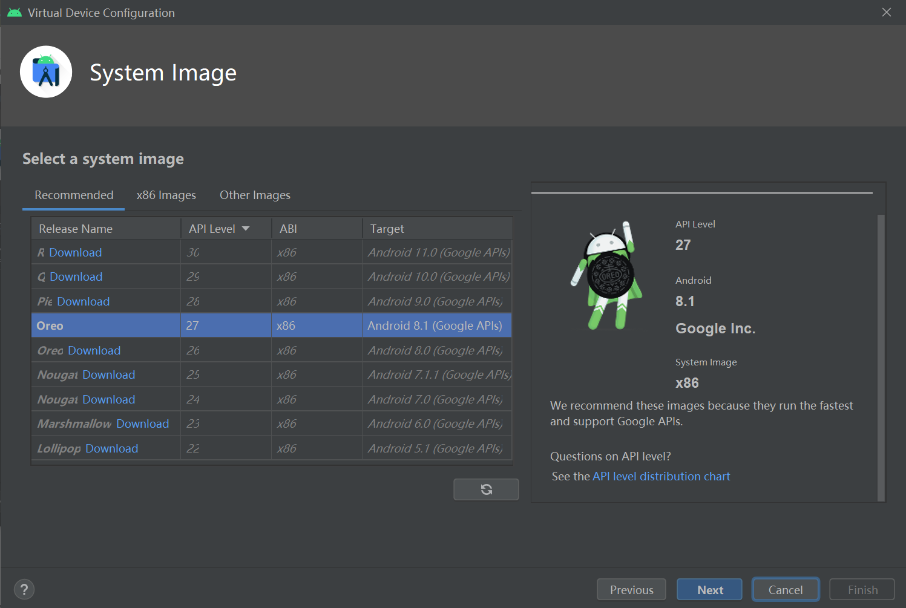Click the Android icon in title bar
This screenshot has height=608, width=906.
15,13
